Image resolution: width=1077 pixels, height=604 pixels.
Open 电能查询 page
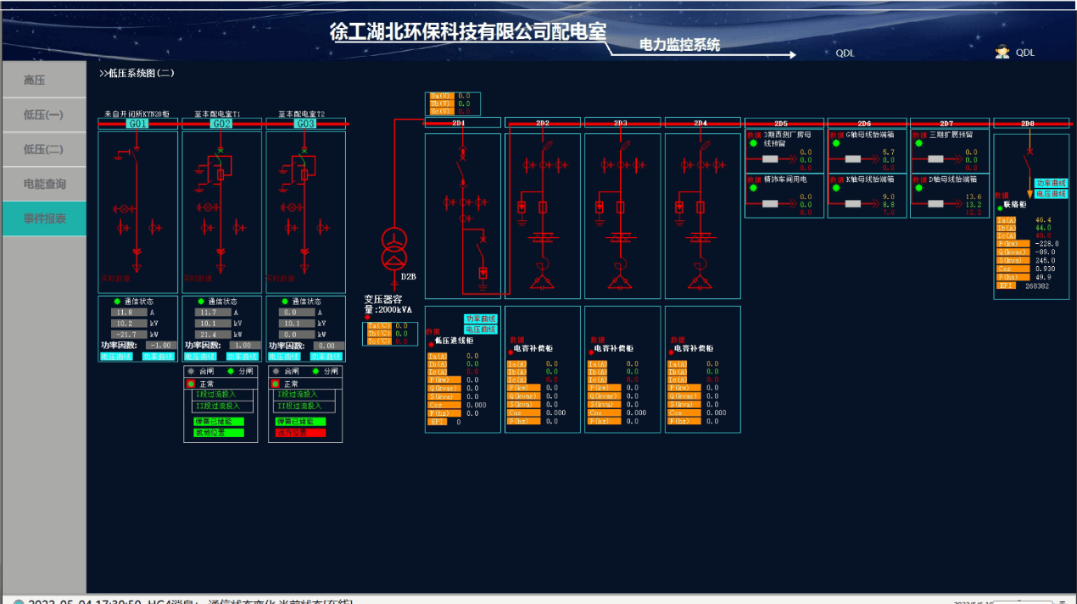click(x=44, y=184)
